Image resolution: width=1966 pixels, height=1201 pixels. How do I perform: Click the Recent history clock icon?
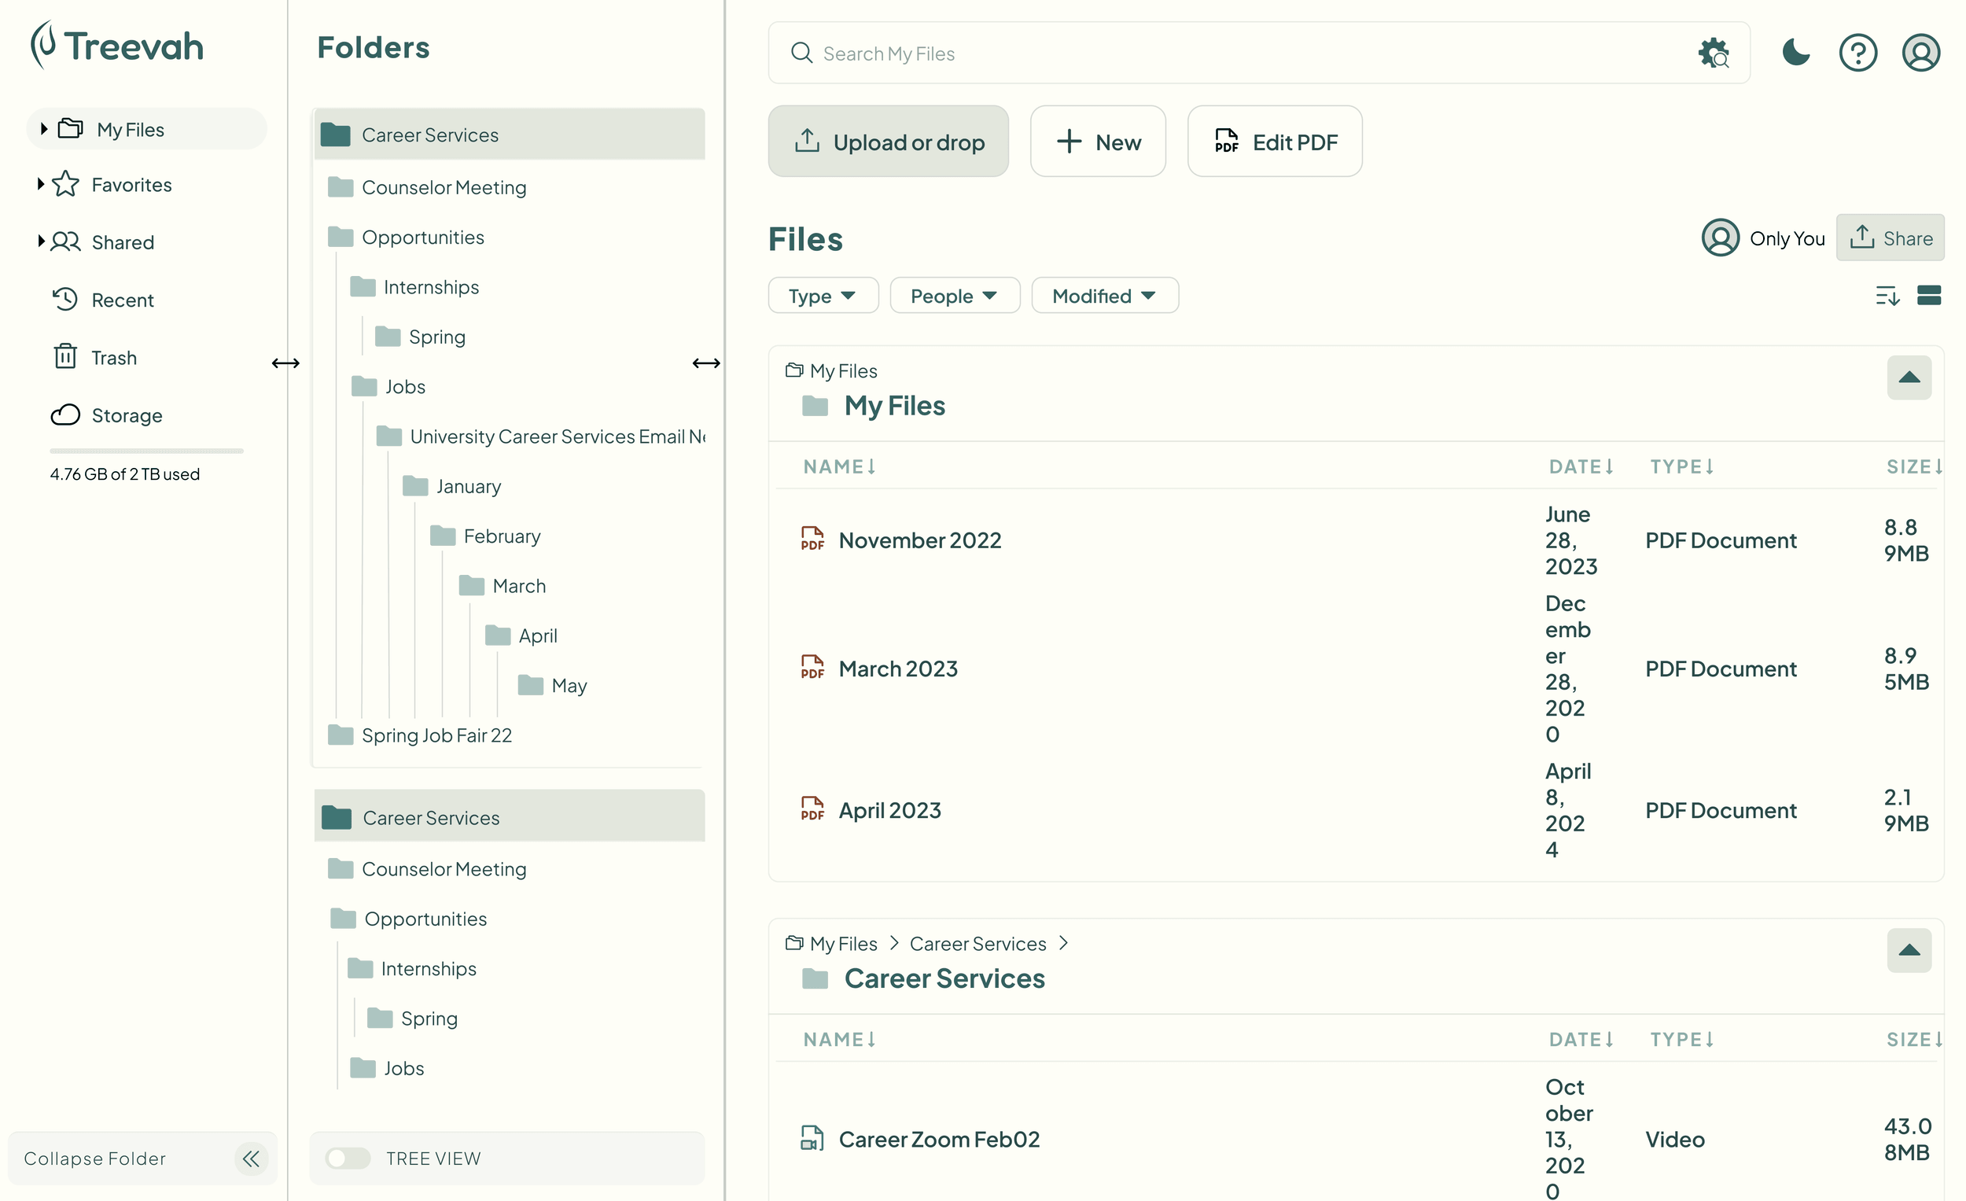coord(65,299)
